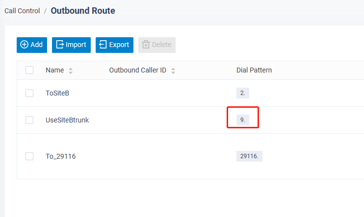
Task: Click the 2. dial pattern tag
Action: point(243,93)
